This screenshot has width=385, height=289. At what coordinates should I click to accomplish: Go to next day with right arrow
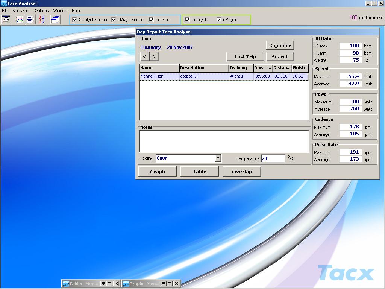(x=154, y=56)
